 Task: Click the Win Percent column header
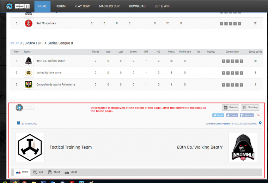[185, 52]
